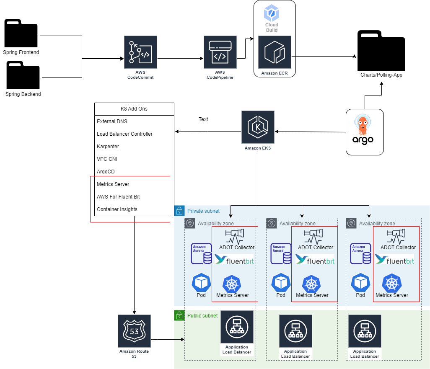The width and height of the screenshot is (430, 369).
Task: Select the AWS For Fluent Bit row
Action: (x=134, y=197)
